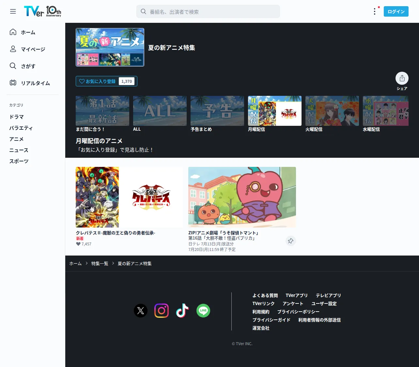Select the ニュース category
The width and height of the screenshot is (419, 367).
coord(19,150)
